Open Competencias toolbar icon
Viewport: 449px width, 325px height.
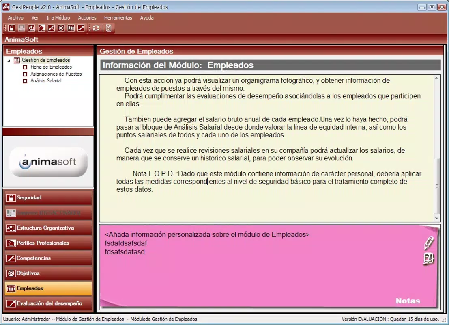51,28
